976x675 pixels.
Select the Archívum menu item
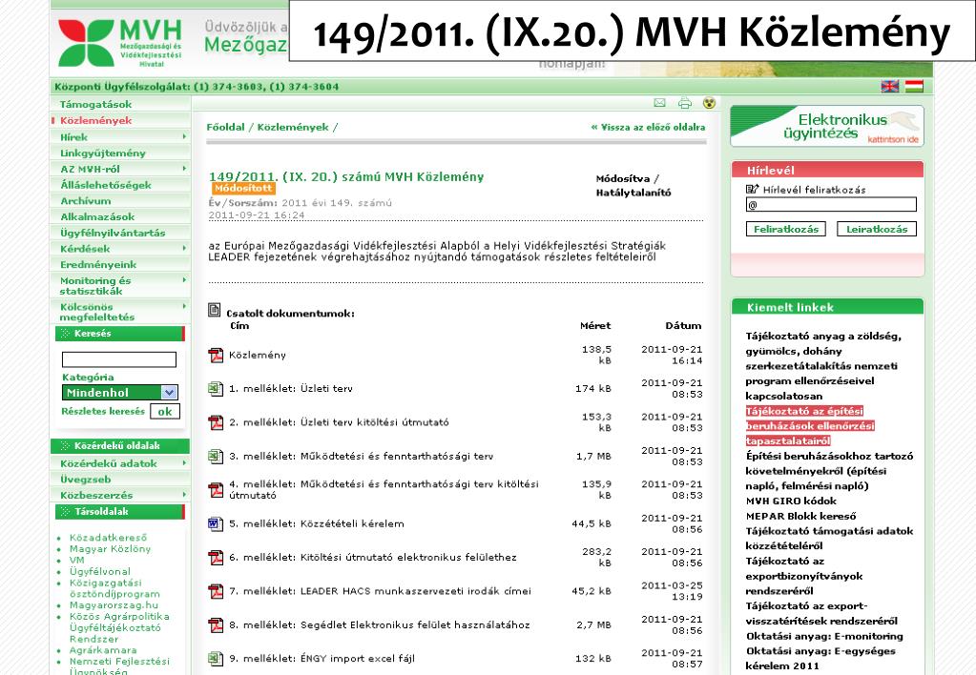[86, 201]
